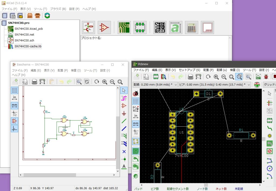Toggle design rule checking off in Pcbnew
Viewport: 276px width, 191px height.
point(136,93)
